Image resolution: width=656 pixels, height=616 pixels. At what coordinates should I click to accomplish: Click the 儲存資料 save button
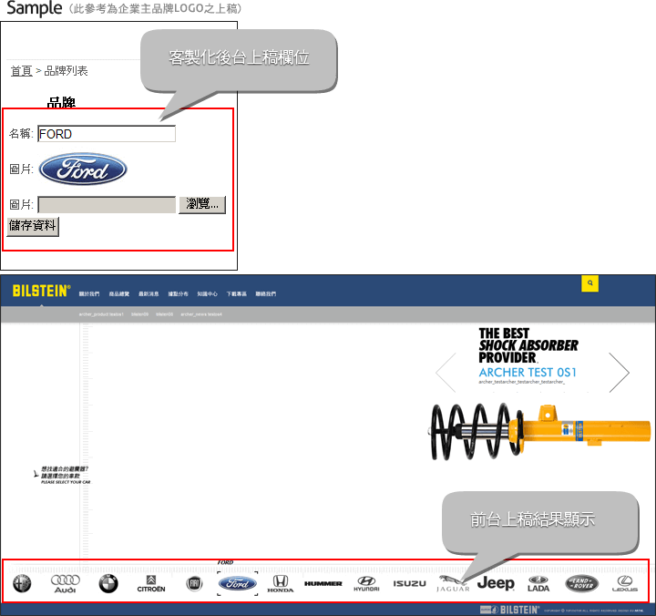33,226
